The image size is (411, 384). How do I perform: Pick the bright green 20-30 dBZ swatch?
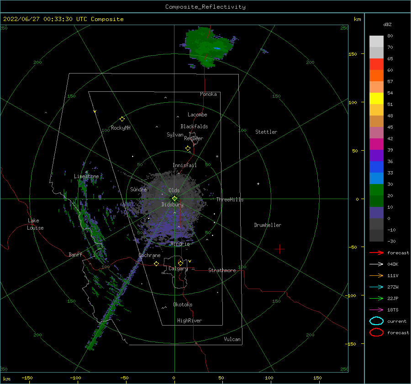tap(376, 190)
